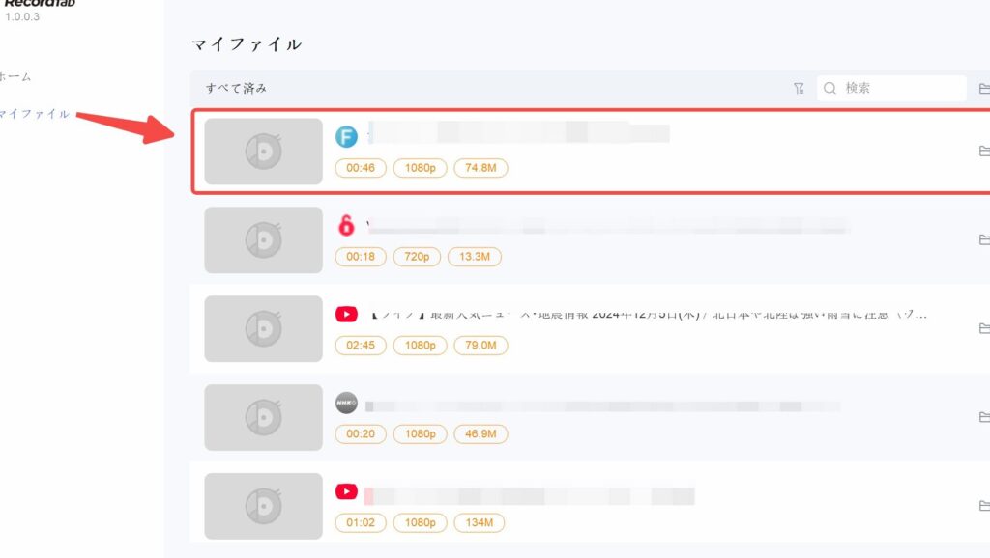Click the すべて済み label
990x558 pixels.
[x=236, y=89]
